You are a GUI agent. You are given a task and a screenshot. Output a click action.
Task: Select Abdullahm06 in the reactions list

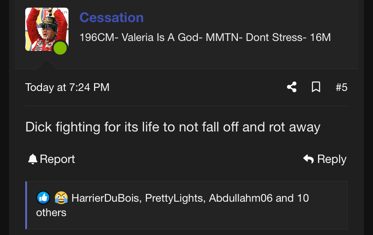[x=241, y=198]
